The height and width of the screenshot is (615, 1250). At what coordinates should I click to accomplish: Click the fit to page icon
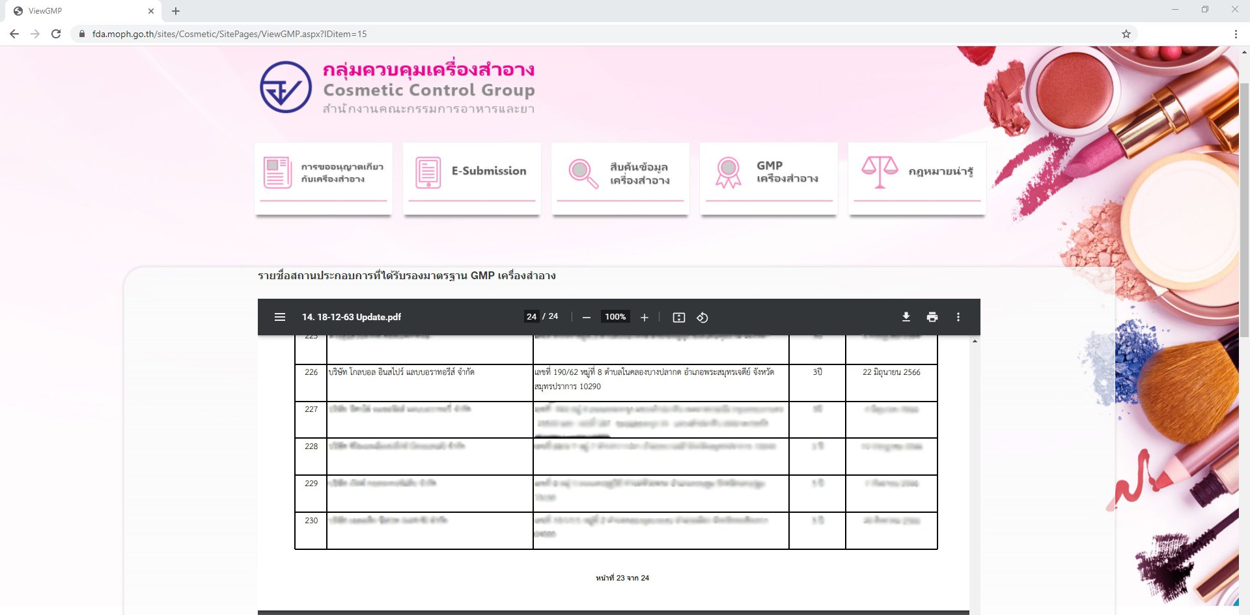click(x=678, y=317)
